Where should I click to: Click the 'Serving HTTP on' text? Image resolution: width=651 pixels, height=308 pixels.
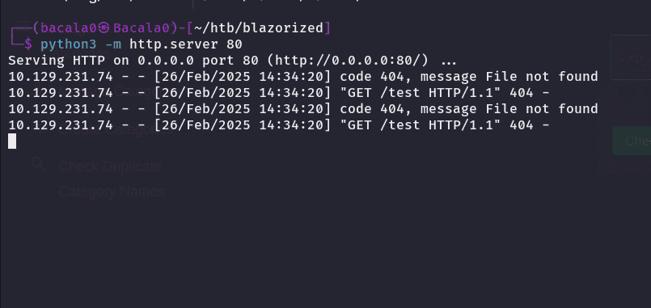[69, 61]
